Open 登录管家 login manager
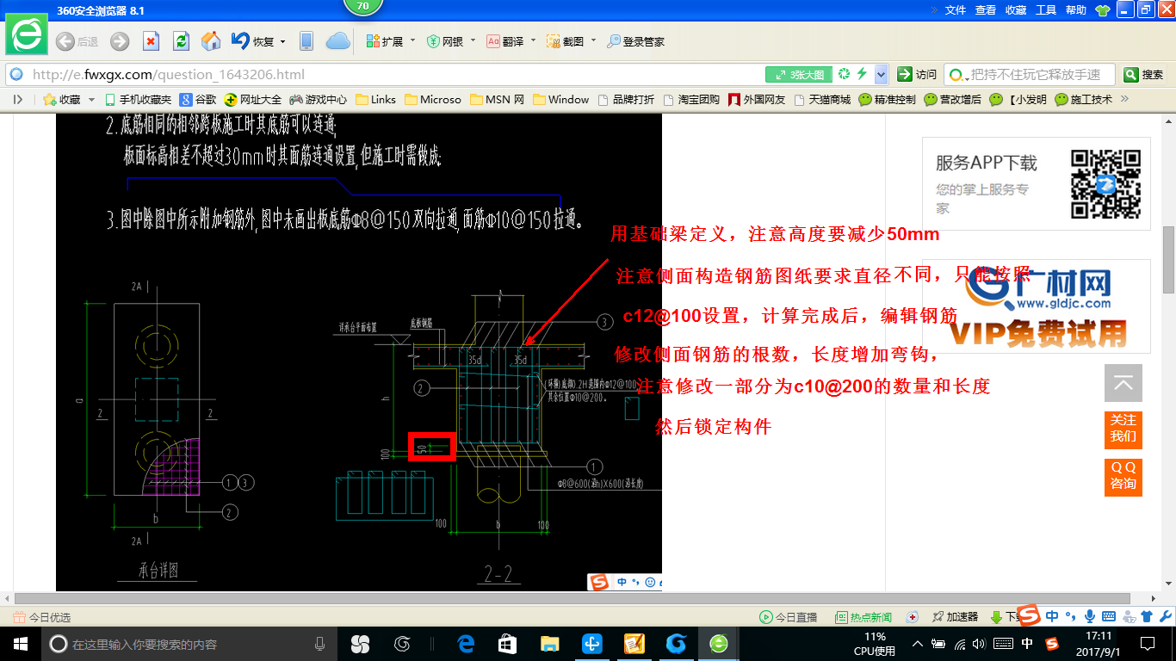1176x661 pixels. point(635,41)
